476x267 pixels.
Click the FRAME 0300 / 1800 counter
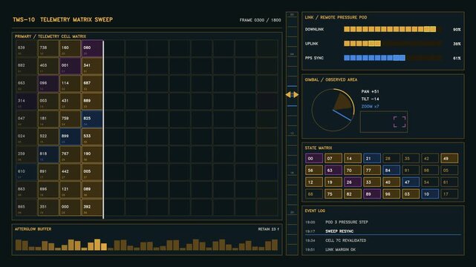[x=260, y=20]
